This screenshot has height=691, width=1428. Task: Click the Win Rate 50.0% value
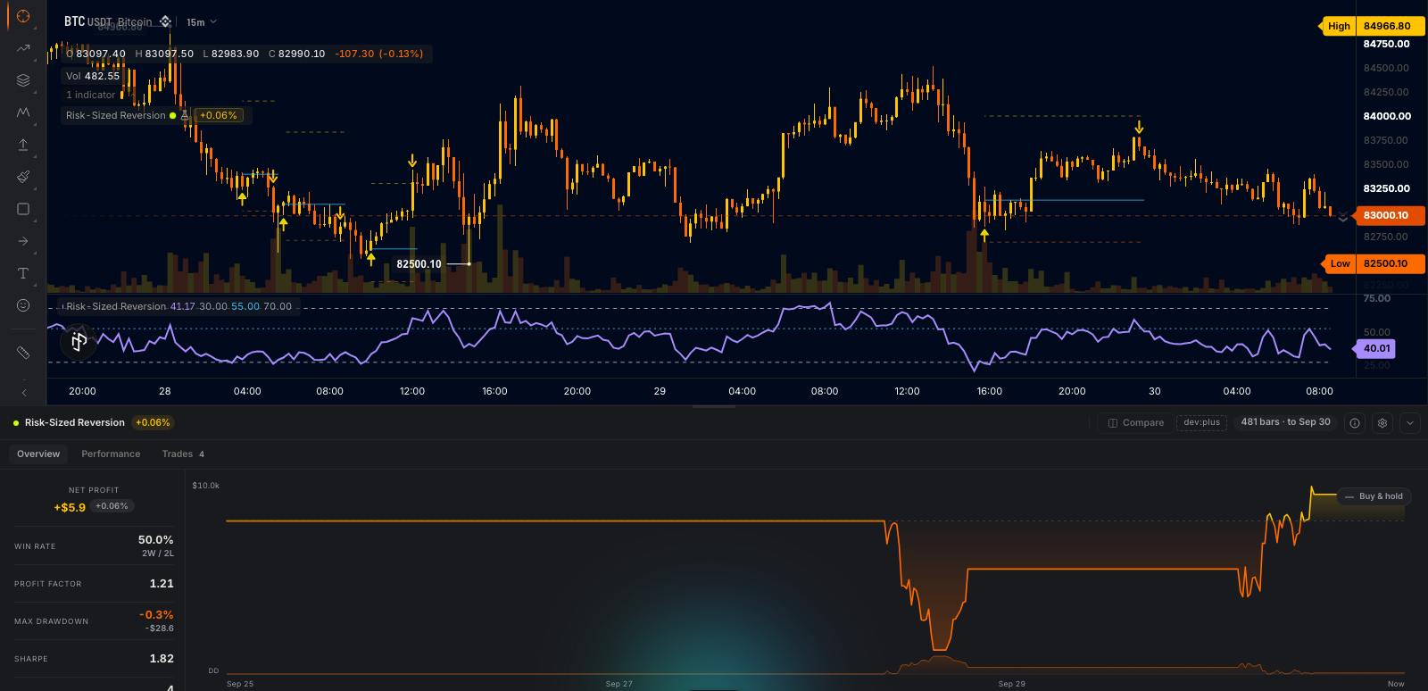tap(155, 540)
